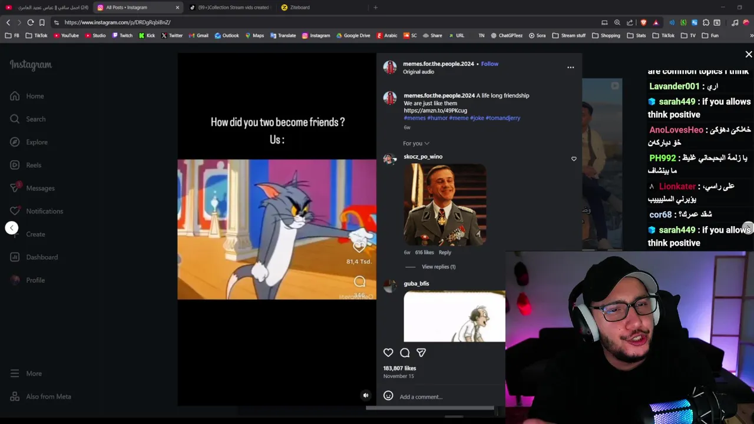Reply to skocz_po_wino's comment
The image size is (754, 424).
[445, 252]
